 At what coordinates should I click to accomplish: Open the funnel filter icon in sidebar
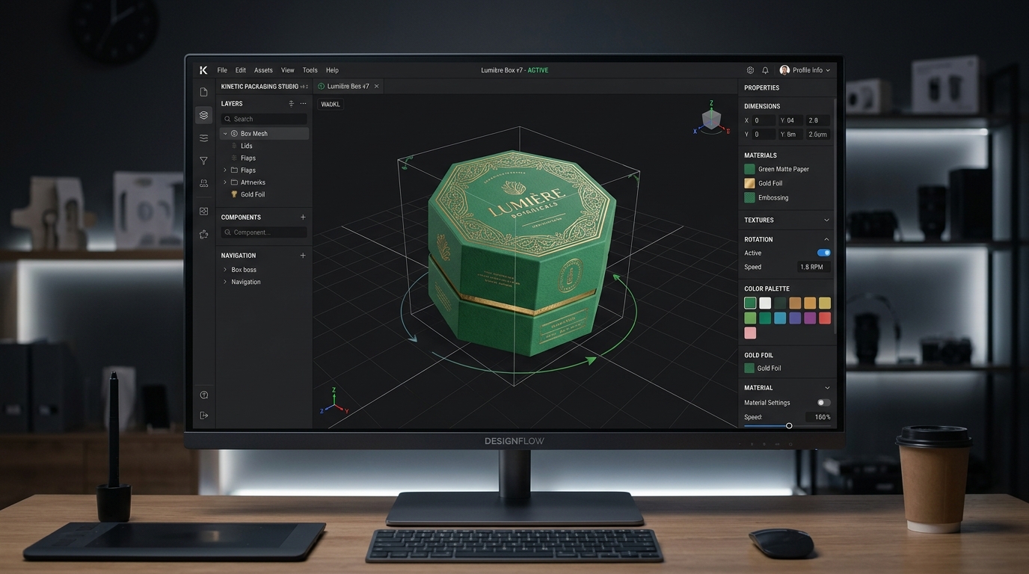click(x=203, y=161)
